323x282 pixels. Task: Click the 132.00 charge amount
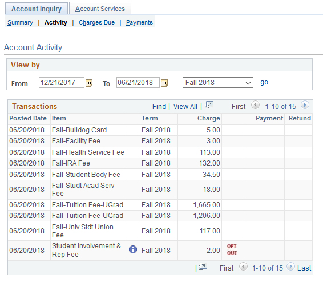[209, 163]
